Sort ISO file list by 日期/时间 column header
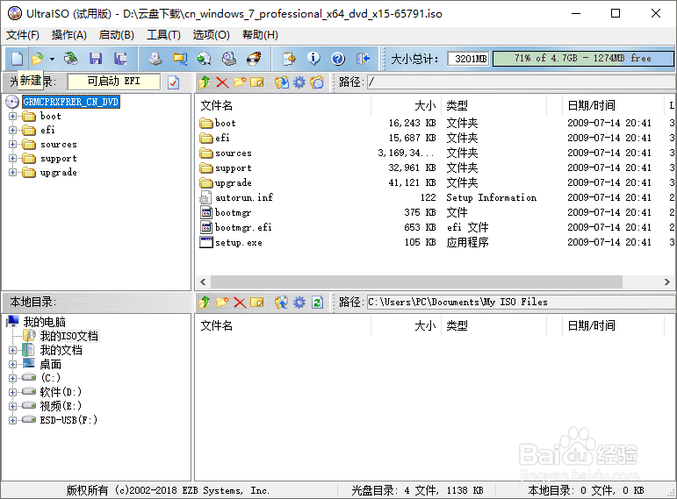677x499 pixels. pos(613,105)
